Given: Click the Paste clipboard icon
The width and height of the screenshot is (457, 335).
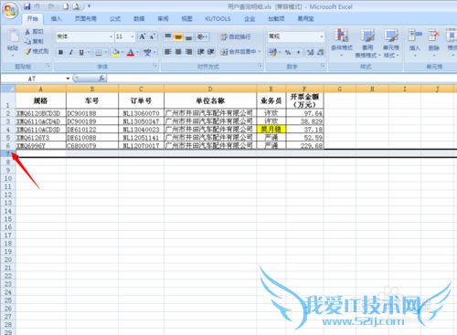Looking at the screenshot, I should (x=13, y=36).
